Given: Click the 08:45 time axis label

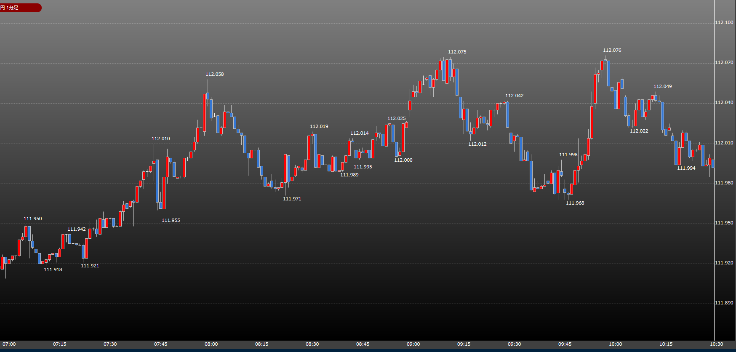Looking at the screenshot, I should (363, 344).
